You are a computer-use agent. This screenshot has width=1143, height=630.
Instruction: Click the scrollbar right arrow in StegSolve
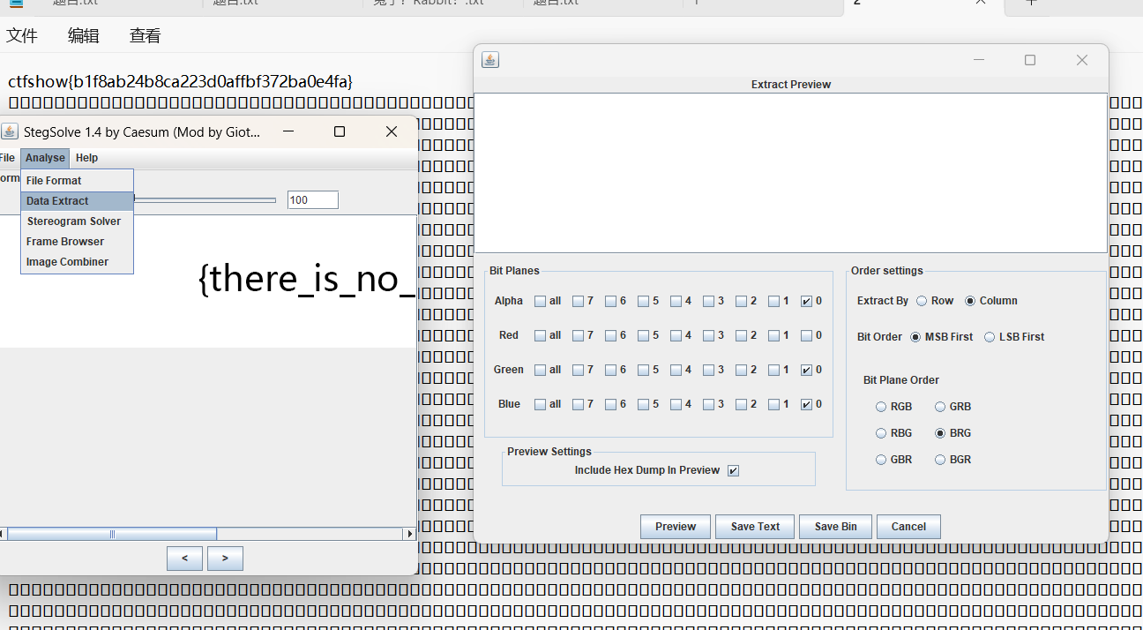409,534
